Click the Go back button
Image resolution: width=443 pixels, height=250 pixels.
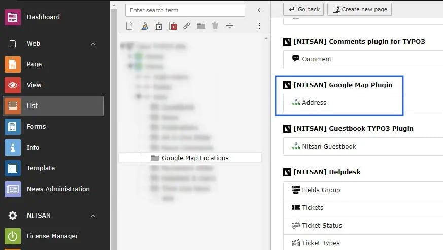303,9
